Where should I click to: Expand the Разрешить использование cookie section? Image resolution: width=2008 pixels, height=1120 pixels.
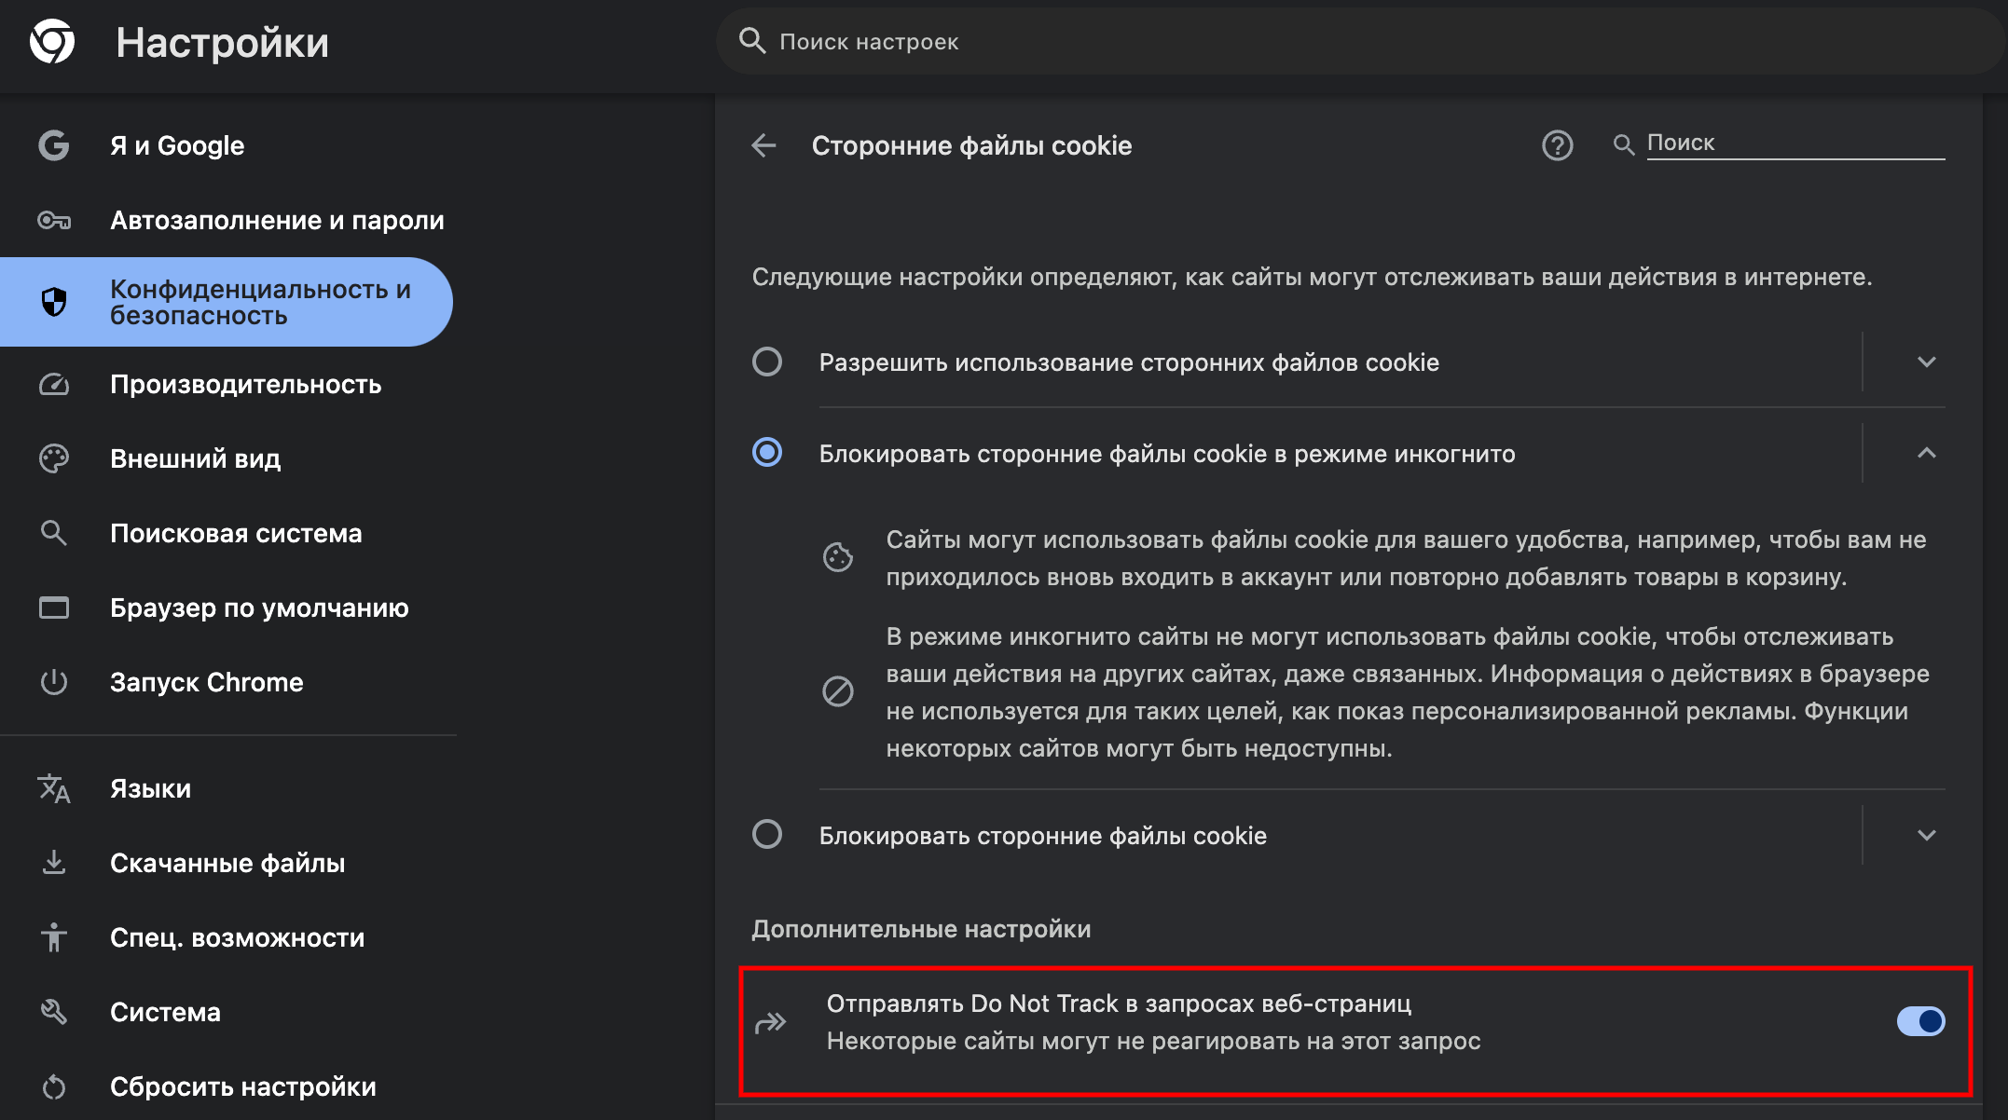pos(1926,362)
